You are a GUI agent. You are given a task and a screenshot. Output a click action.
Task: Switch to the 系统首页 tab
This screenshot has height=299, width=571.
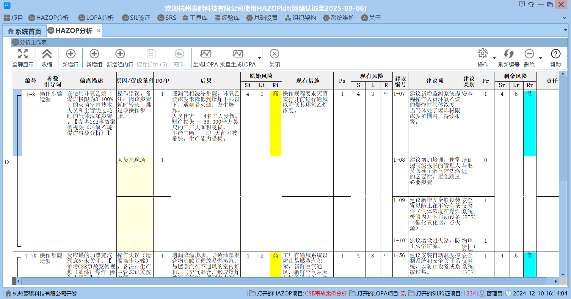[24, 31]
